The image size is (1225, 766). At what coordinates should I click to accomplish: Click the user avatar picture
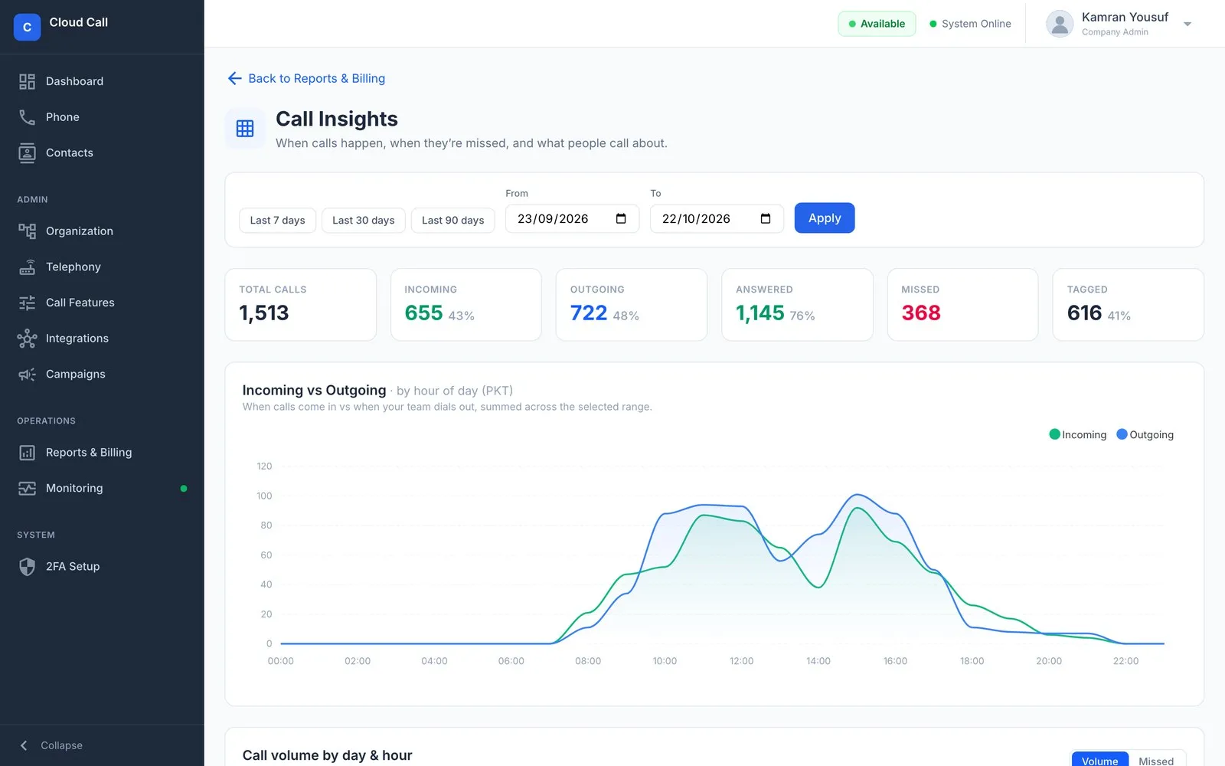[x=1060, y=24]
